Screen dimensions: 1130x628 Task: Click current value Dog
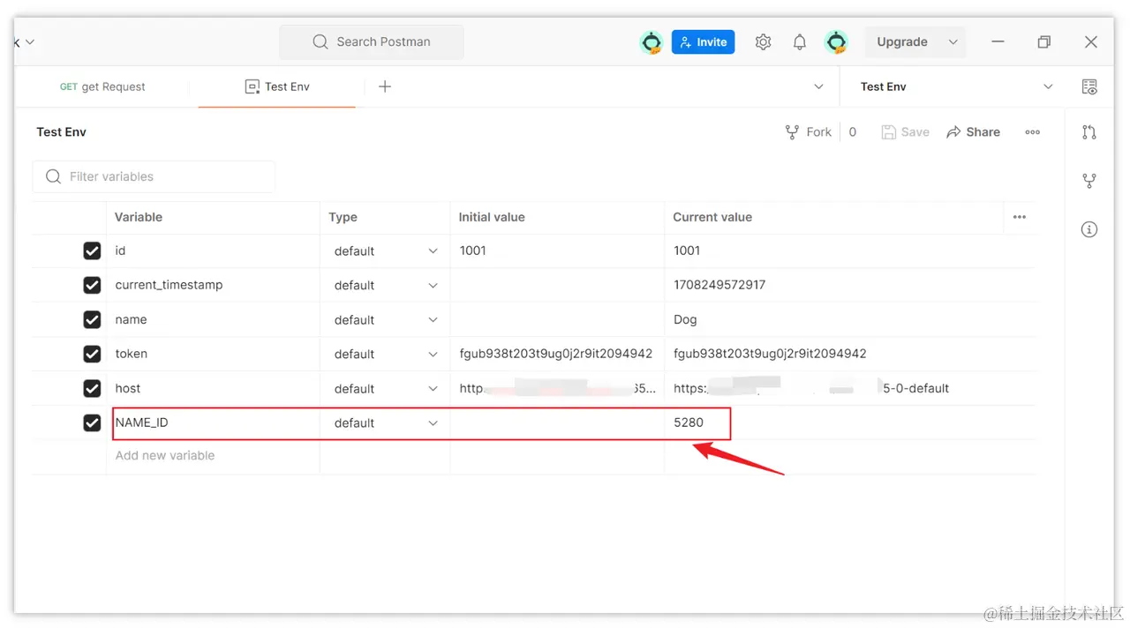(x=685, y=319)
